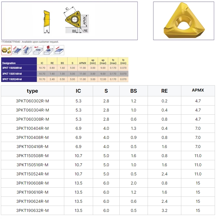Click the face milling application icon
Screen dimensions: 217x219
[59, 50]
